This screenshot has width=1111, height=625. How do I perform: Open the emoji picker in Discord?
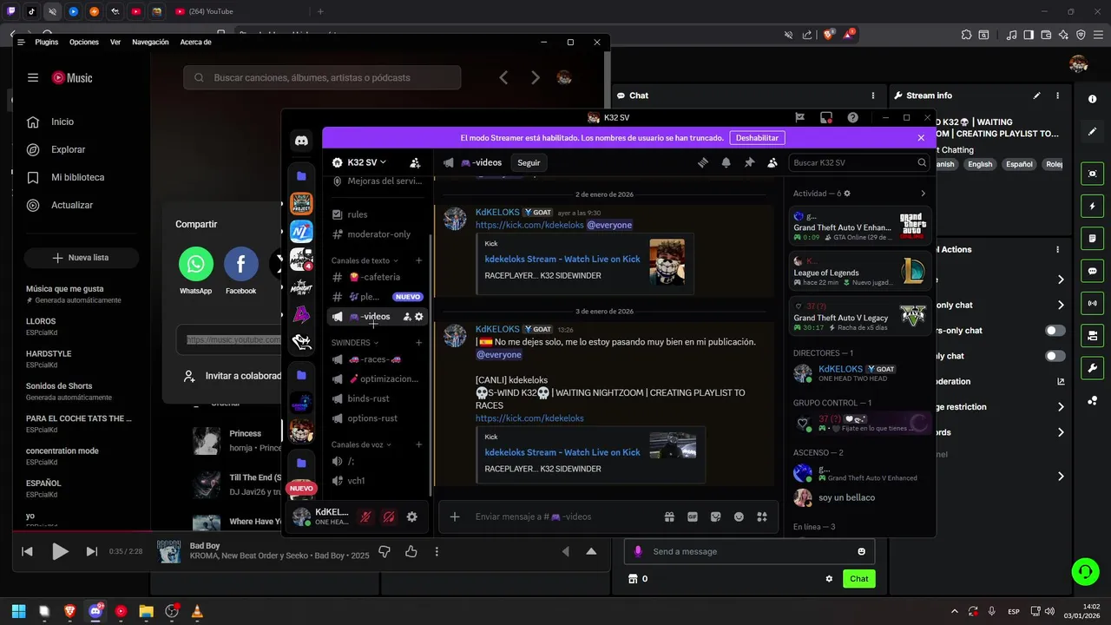pyautogui.click(x=739, y=516)
